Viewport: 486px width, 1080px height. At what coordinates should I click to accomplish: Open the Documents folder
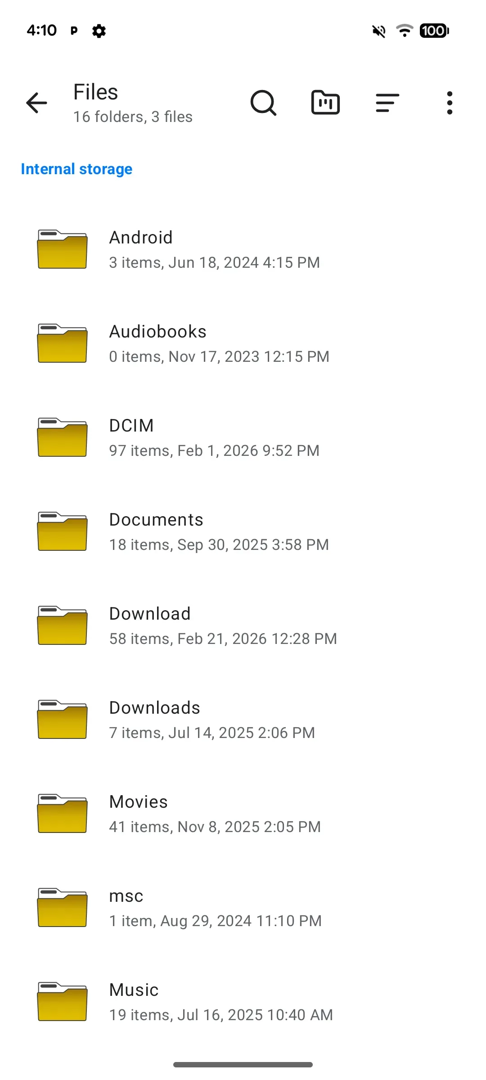click(243, 531)
